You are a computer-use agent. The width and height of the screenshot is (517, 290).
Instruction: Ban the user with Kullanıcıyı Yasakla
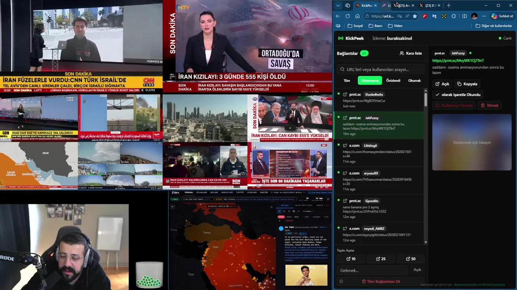(454, 106)
